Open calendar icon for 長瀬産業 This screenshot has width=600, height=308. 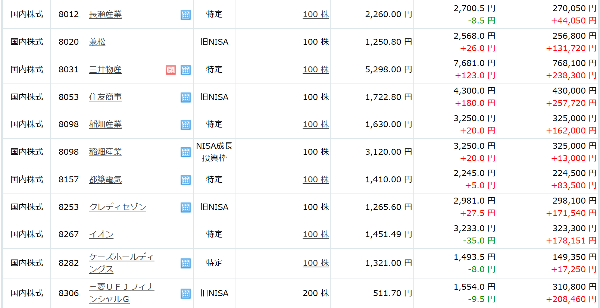pyautogui.click(x=185, y=15)
